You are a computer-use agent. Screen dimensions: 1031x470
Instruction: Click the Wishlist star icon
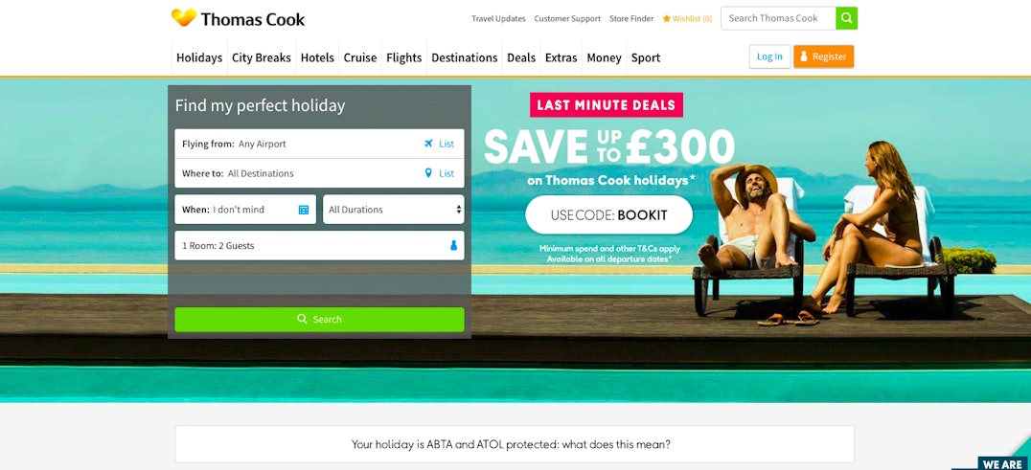(666, 18)
